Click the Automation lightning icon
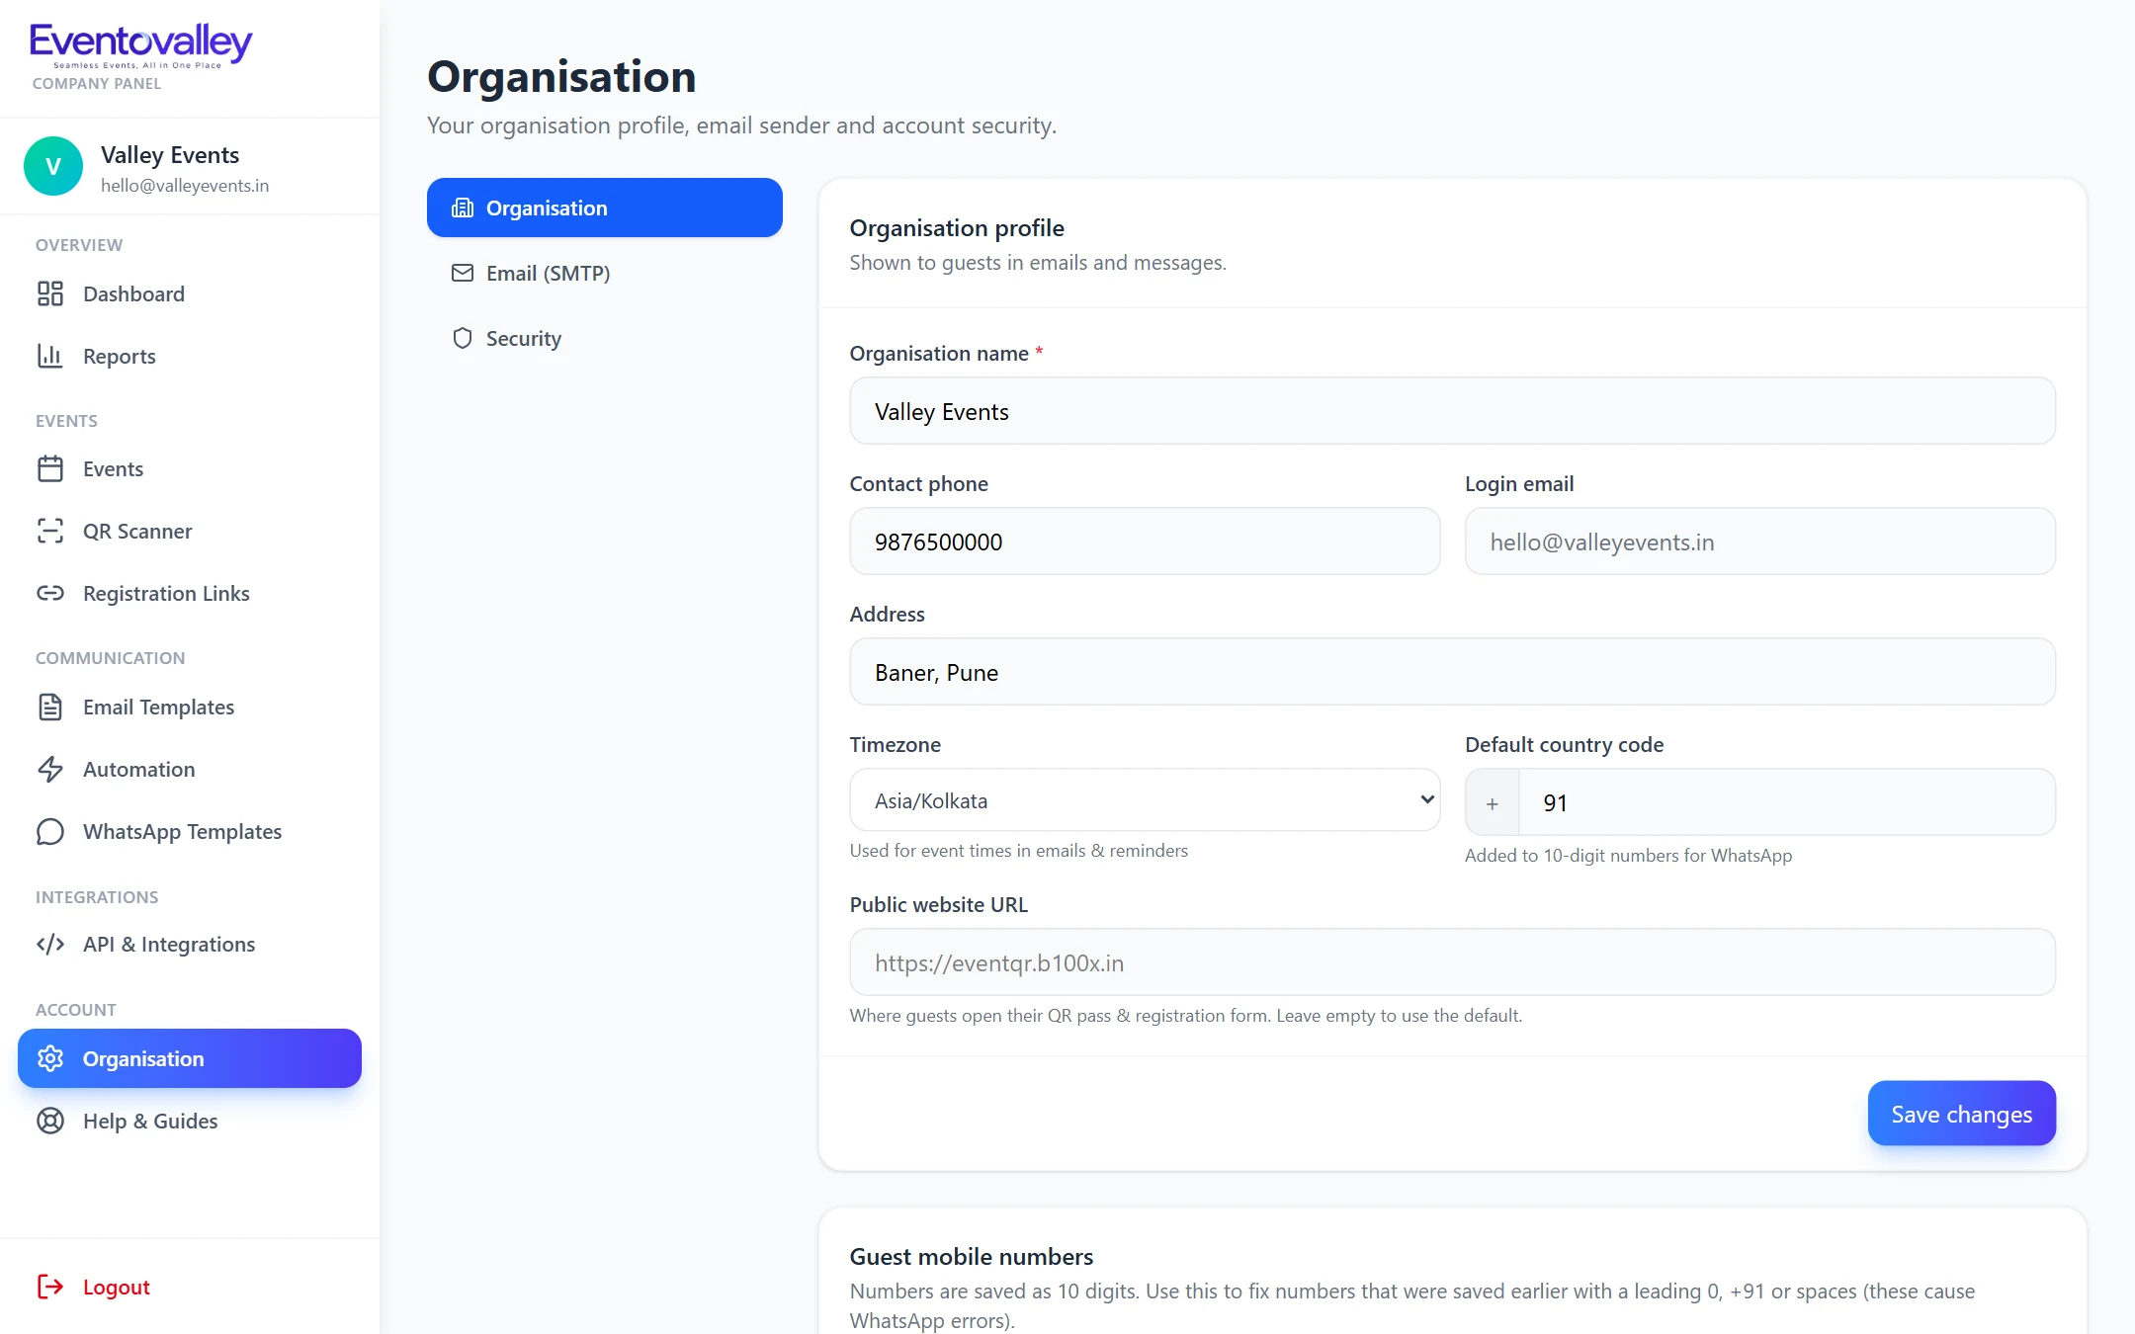This screenshot has width=2135, height=1334. [x=50, y=769]
